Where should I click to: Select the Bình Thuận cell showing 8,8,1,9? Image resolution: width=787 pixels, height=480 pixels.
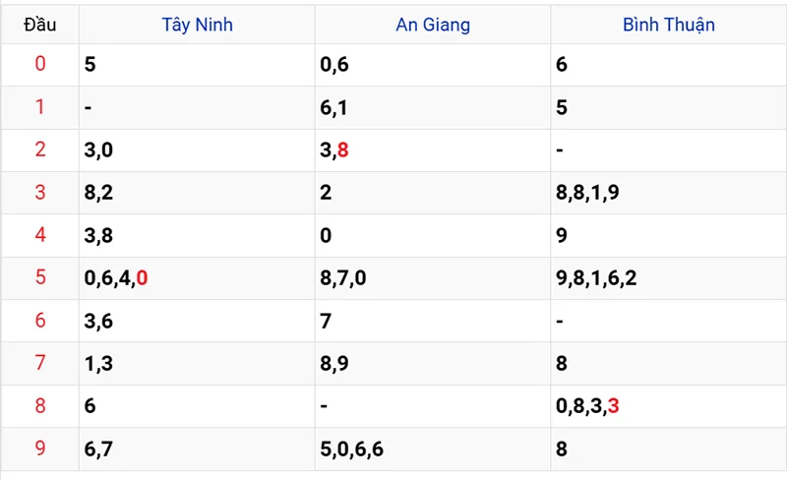point(587,193)
